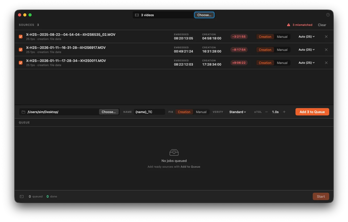Click the {name}_TC name field
The height and width of the screenshot is (222, 348).
[x=149, y=112]
